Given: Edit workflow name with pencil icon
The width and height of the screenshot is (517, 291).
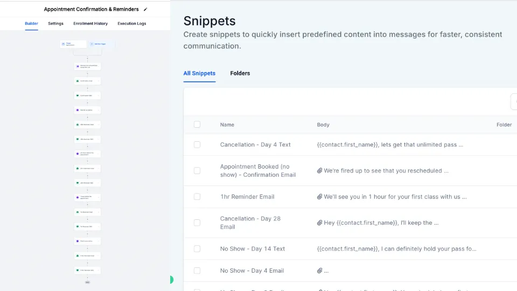Looking at the screenshot, I should (145, 10).
